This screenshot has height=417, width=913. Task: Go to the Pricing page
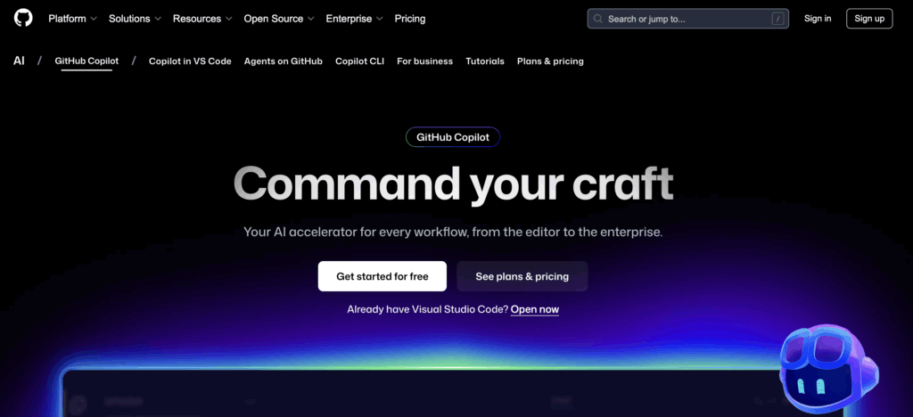pos(410,19)
